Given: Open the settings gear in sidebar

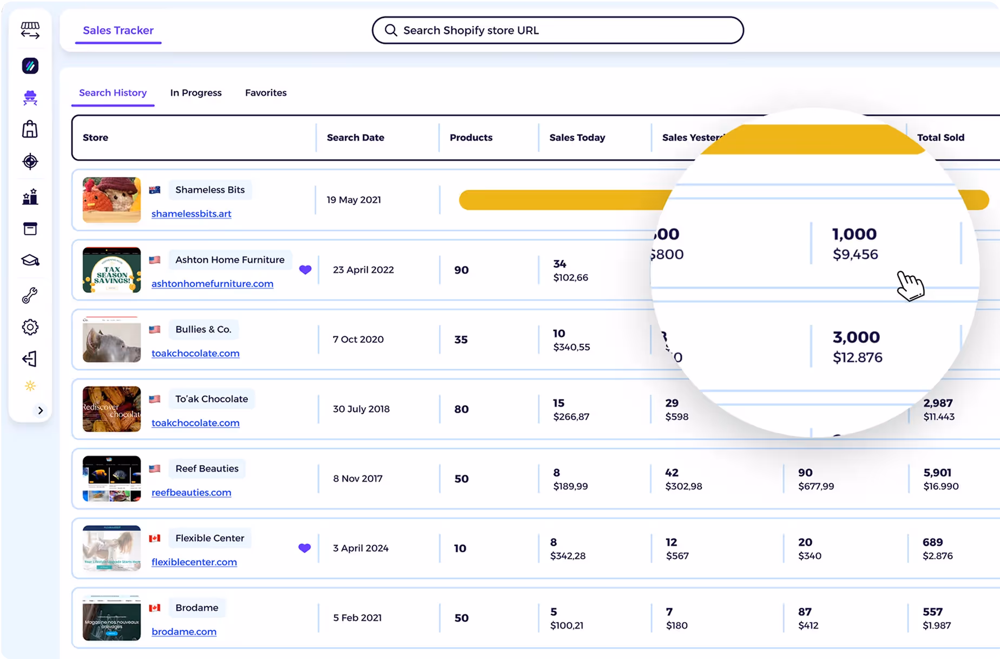Looking at the screenshot, I should 30,327.
